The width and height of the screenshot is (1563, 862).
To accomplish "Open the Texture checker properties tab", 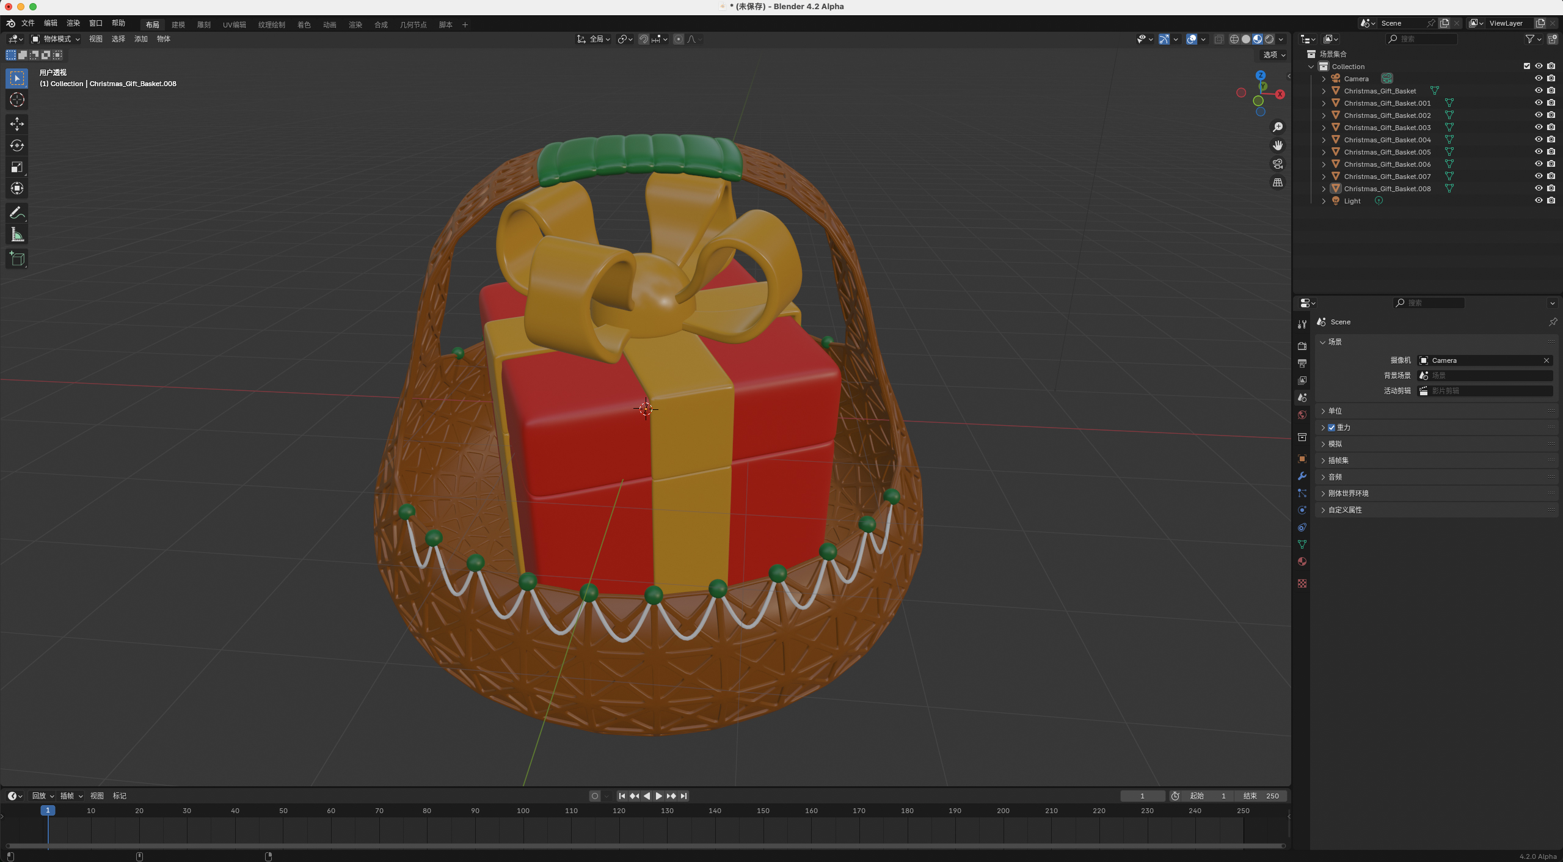I will (x=1302, y=583).
